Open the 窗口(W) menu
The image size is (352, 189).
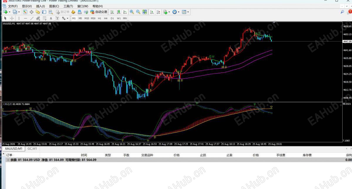82,6
